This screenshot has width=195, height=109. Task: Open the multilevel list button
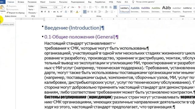tap(96, 7)
